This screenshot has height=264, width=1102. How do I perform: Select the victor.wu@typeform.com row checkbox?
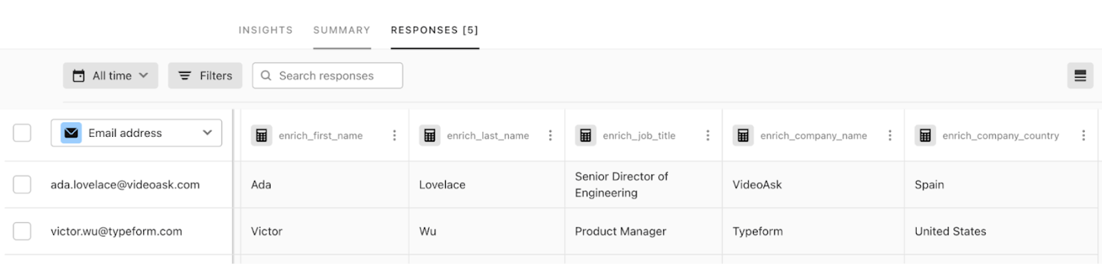tap(22, 231)
